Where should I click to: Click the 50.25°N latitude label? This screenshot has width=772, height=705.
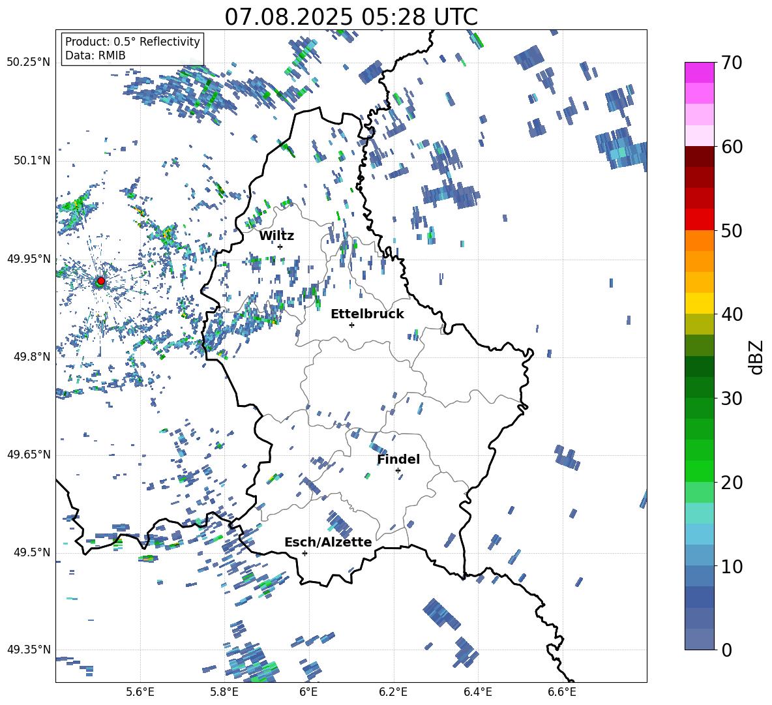[x=29, y=63]
